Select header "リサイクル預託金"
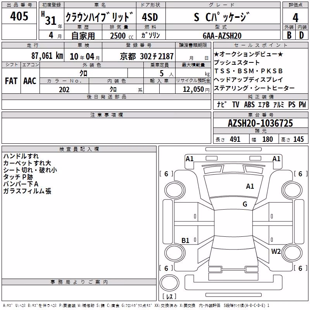Viewport: 310px width, 310px height. [193, 81]
